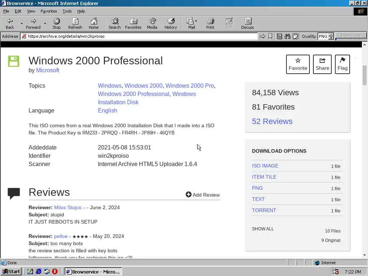Open the Favorites menu

pyautogui.click(x=49, y=11)
